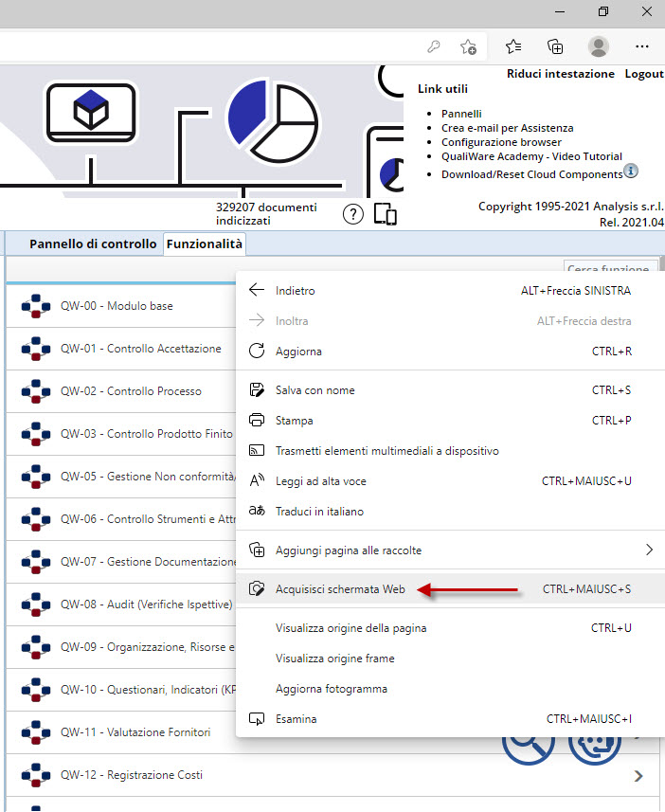Expand the QW-12 Registrazione Costi row arrow
The width and height of the screenshot is (665, 812).
point(638,776)
